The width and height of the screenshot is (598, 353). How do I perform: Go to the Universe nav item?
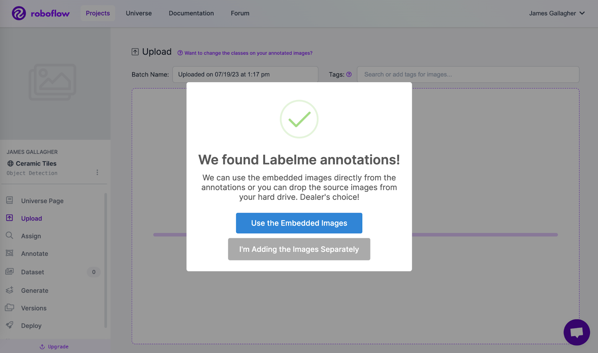coord(139,13)
